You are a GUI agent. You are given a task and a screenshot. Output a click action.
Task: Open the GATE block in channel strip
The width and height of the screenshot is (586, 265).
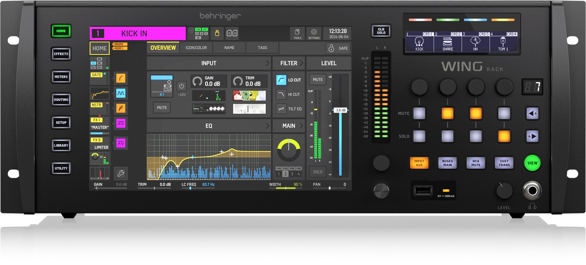(100, 78)
